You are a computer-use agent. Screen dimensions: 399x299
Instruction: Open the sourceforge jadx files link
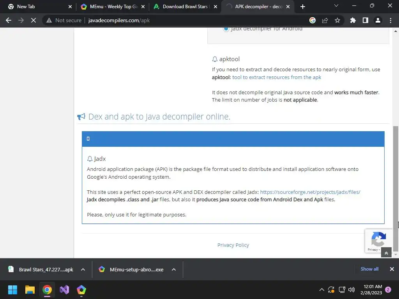310,192
